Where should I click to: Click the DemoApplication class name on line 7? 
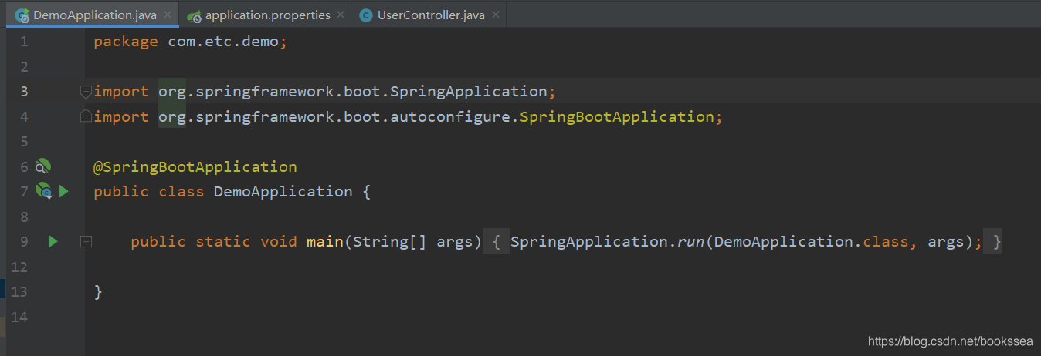pos(283,191)
